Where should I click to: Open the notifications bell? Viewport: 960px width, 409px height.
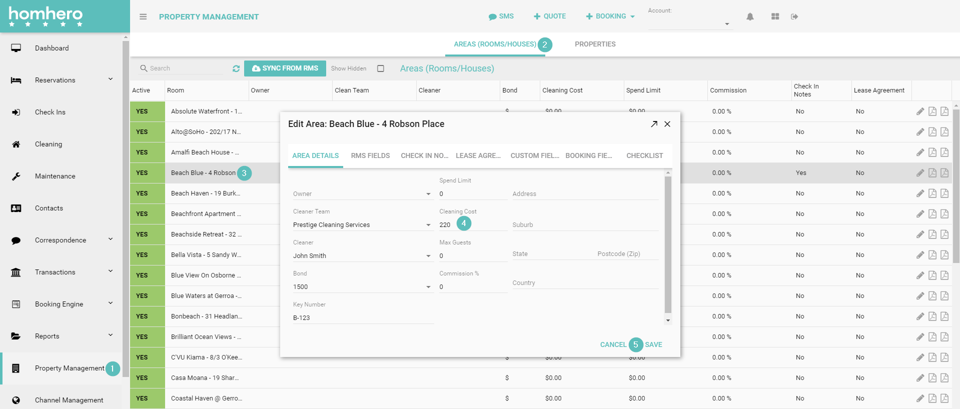coord(750,16)
